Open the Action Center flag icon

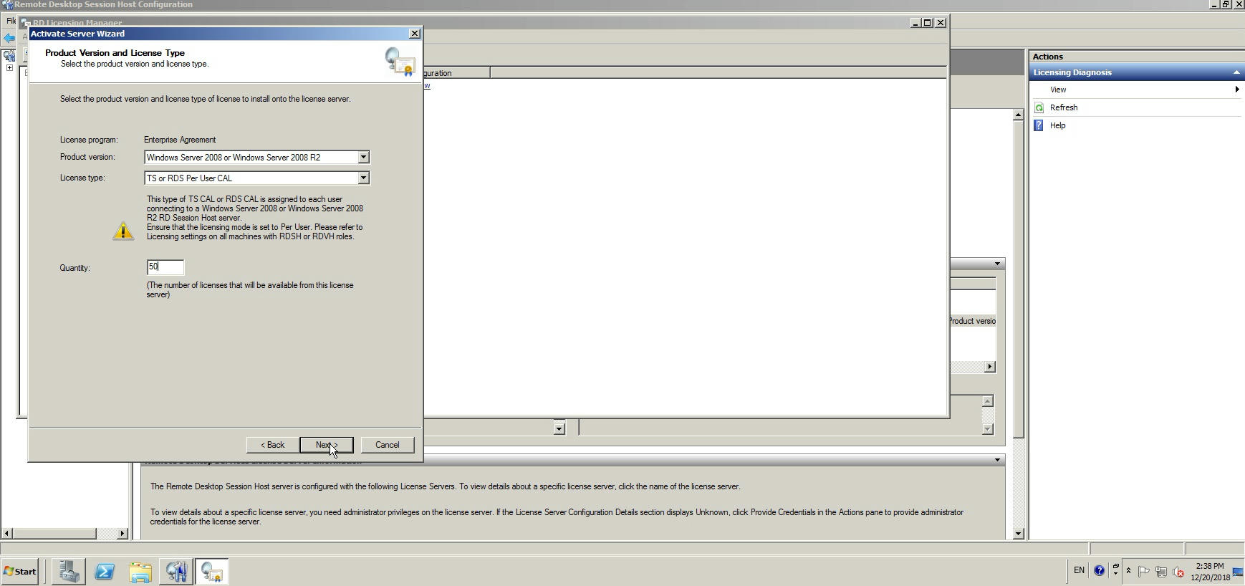[x=1144, y=571]
